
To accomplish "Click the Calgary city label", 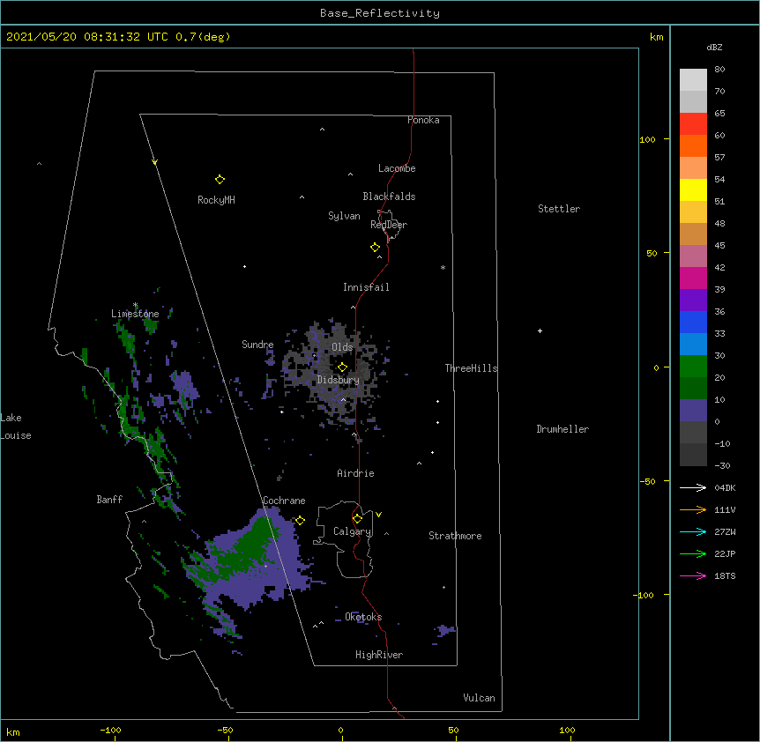I will coord(352,531).
